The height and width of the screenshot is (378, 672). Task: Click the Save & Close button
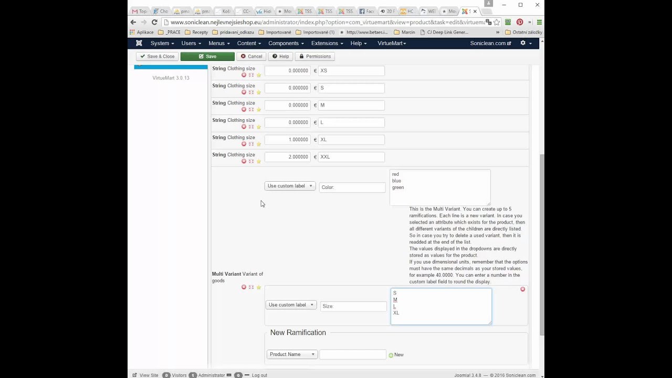coord(157,56)
